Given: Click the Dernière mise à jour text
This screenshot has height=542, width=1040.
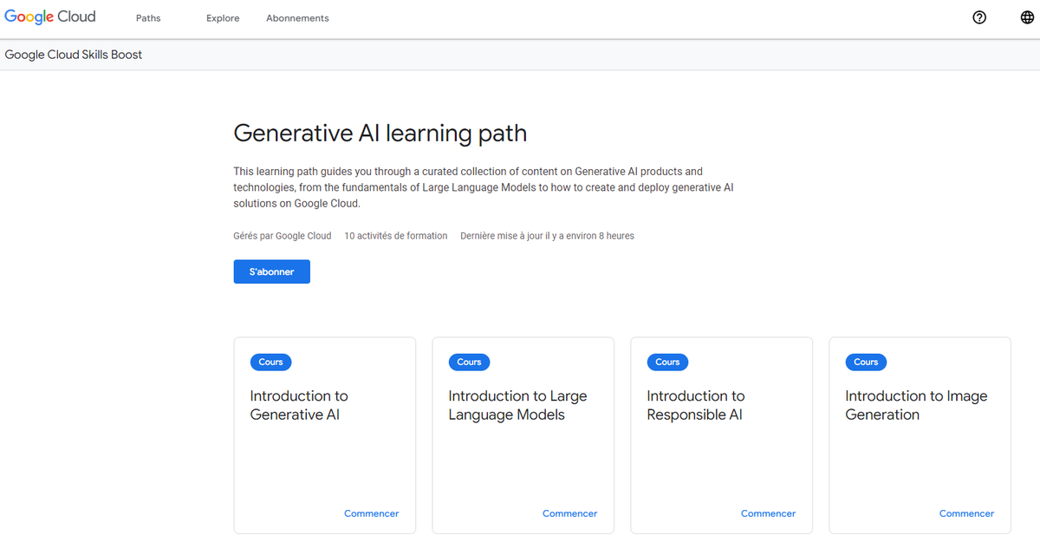Looking at the screenshot, I should coord(547,236).
